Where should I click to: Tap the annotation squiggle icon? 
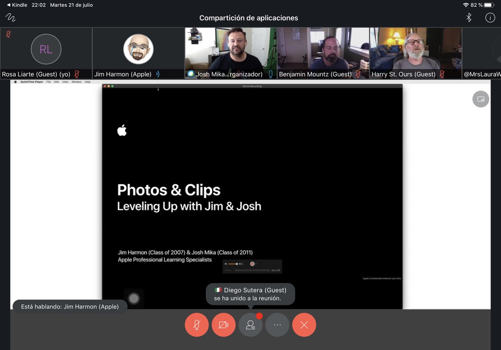pos(10,18)
